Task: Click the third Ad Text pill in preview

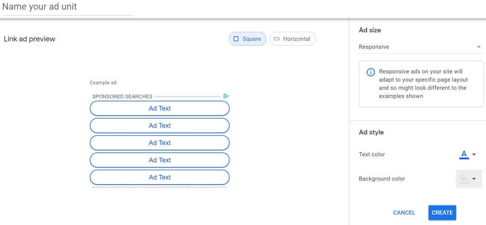Action: coord(159,143)
